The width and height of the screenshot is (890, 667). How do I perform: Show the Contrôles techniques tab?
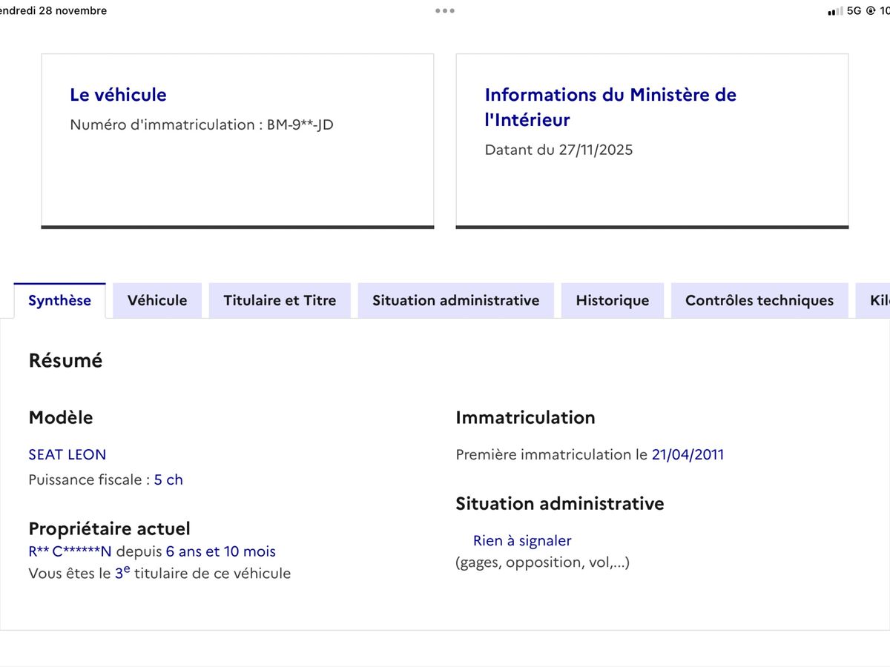759,300
